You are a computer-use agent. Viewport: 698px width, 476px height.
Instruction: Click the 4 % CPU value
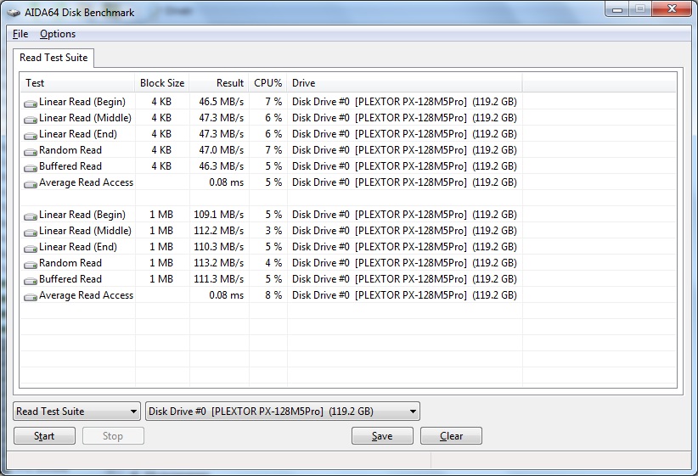point(273,263)
